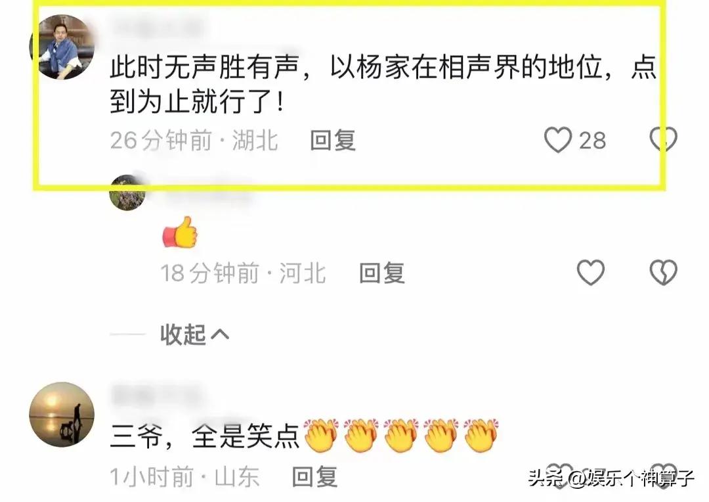
Task: Dislike the Hubei comment via broken heart
Action: point(663,139)
